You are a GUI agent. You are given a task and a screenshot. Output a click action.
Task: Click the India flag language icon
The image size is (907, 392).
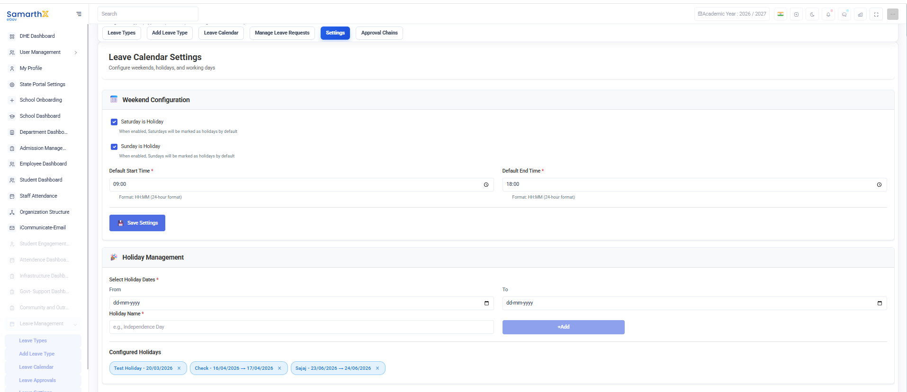click(781, 14)
